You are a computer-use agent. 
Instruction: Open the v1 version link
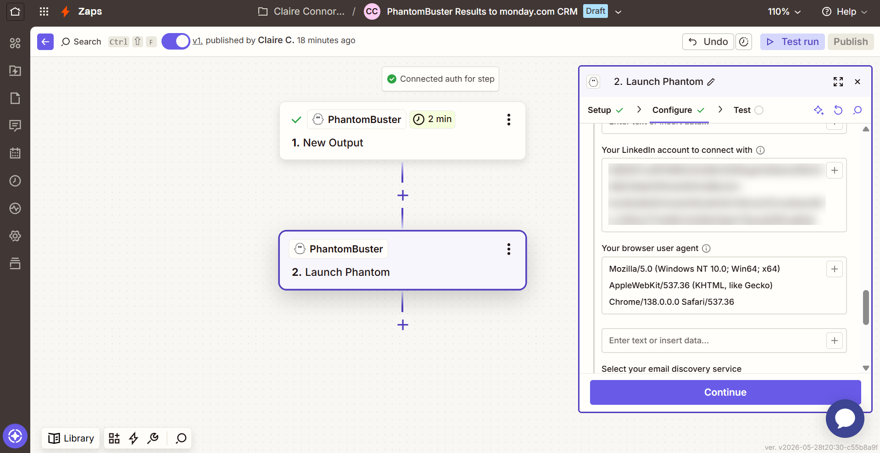197,41
